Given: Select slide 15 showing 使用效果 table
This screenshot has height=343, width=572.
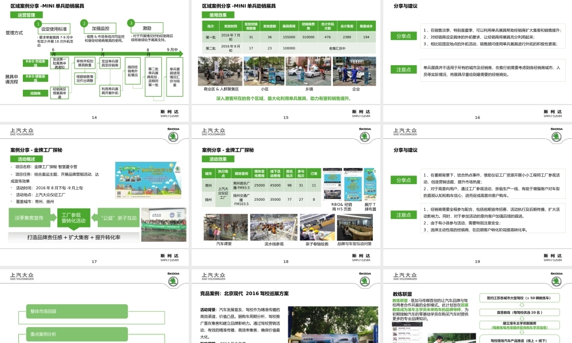Looking at the screenshot, I should (x=285, y=60).
